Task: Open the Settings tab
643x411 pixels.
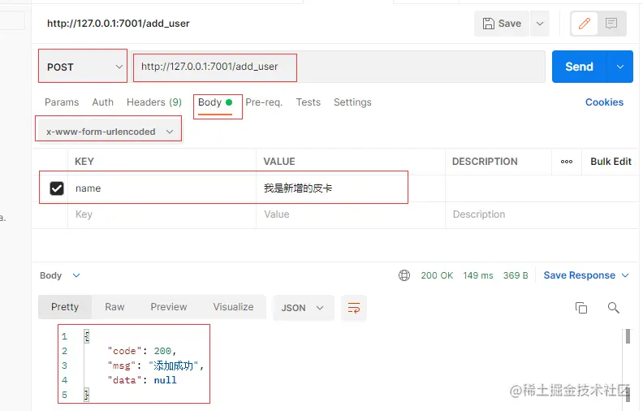Action: coord(352,102)
